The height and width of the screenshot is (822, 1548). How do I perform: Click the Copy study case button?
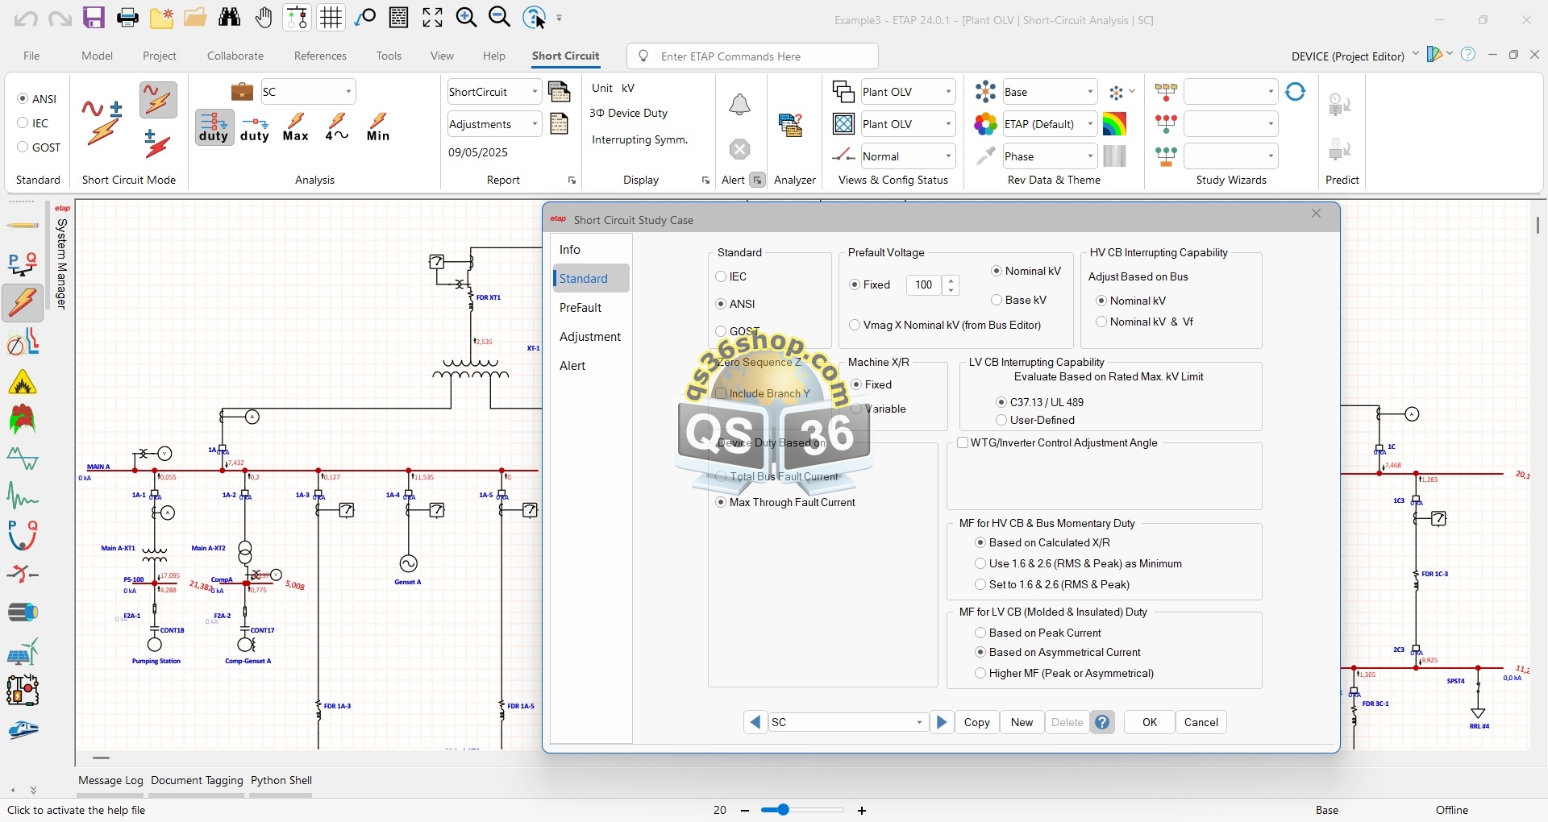977,722
